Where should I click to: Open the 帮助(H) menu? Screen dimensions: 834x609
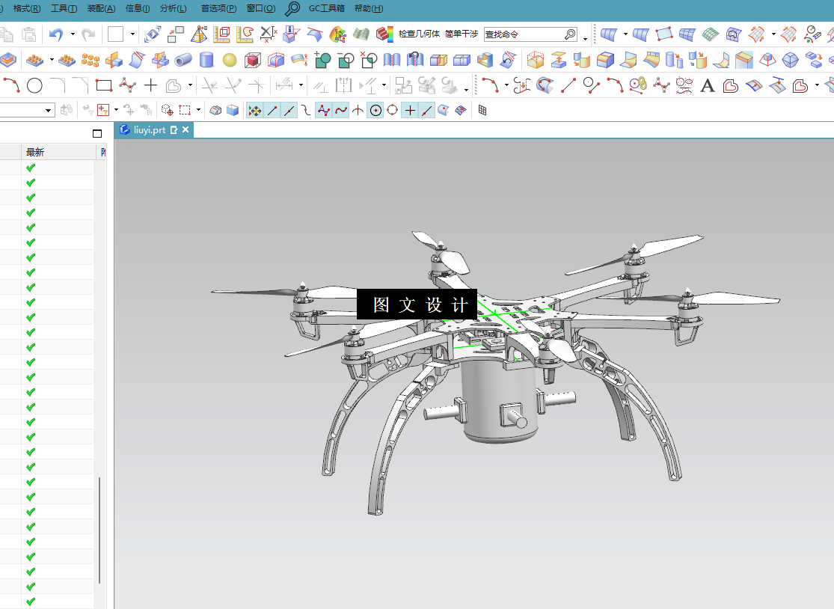369,8
